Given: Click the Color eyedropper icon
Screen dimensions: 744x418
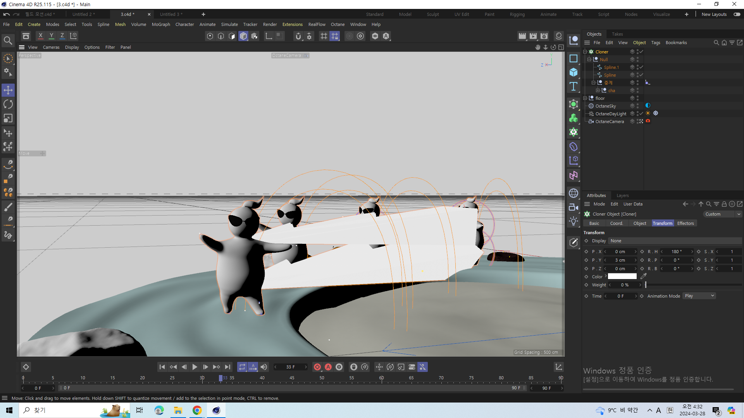Looking at the screenshot, I should click(644, 276).
